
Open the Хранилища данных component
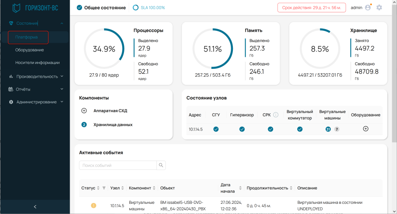coord(113,124)
